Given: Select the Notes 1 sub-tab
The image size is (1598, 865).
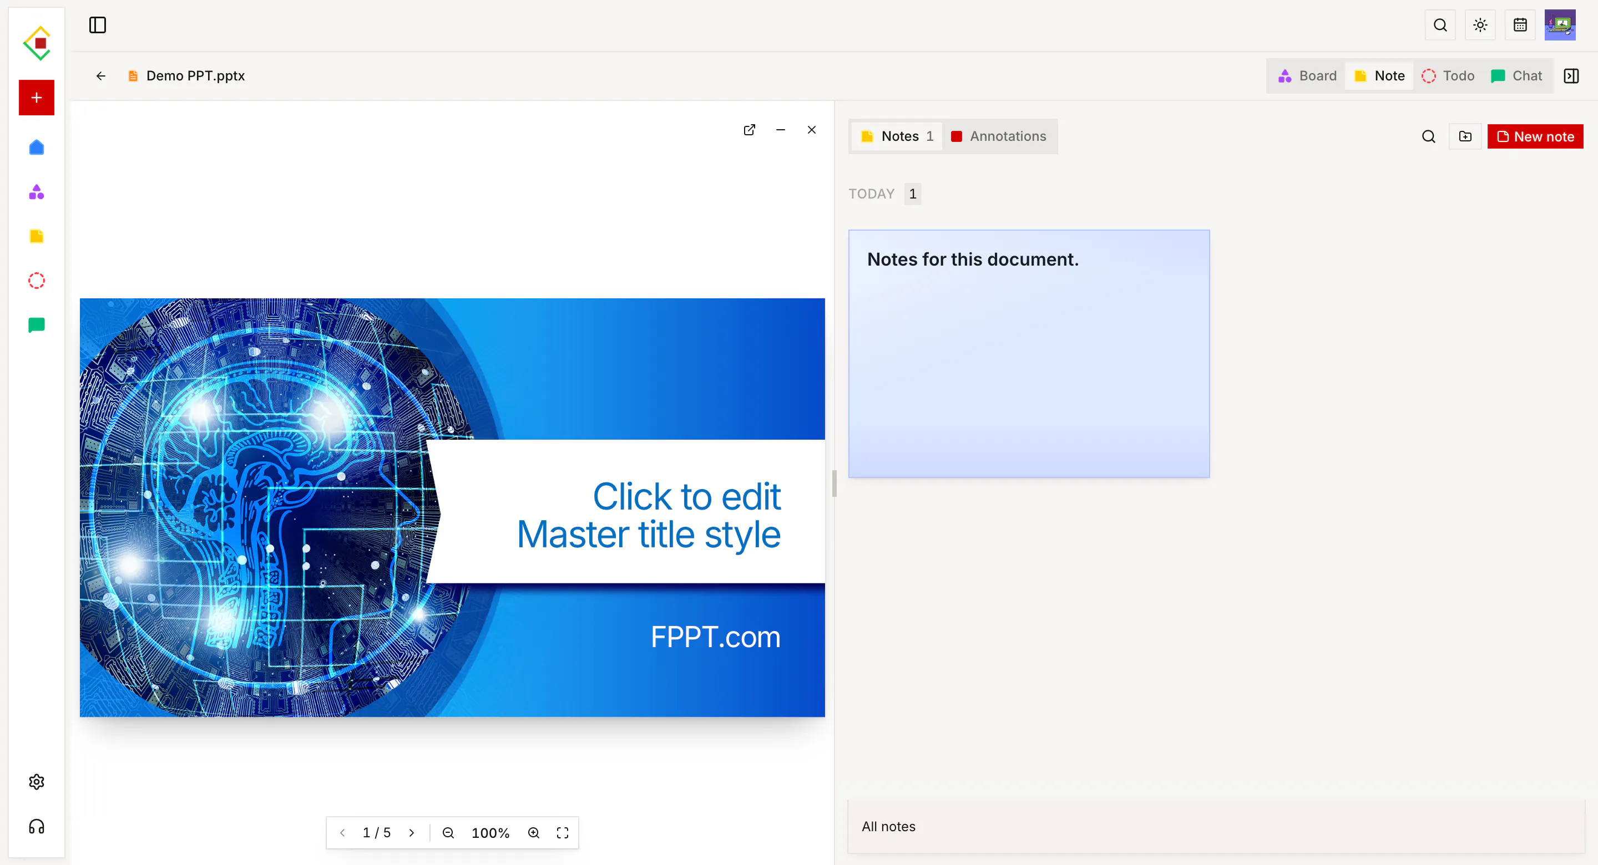Looking at the screenshot, I should [x=897, y=136].
